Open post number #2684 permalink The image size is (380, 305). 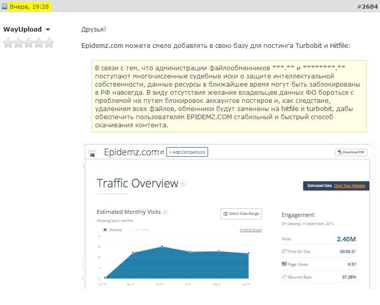[367, 7]
